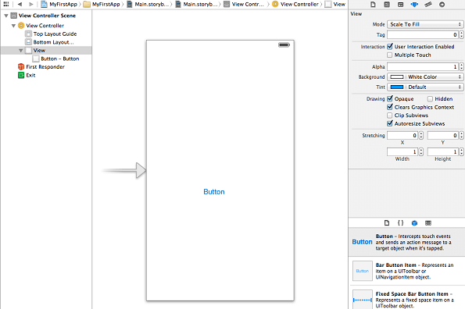The height and width of the screenshot is (309, 465).
Task: Open the Mode Scale To Fill dropdown
Action: click(425, 24)
